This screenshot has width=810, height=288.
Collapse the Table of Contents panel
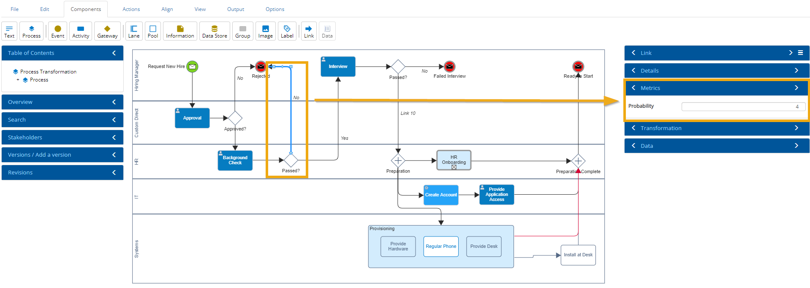pyautogui.click(x=114, y=53)
